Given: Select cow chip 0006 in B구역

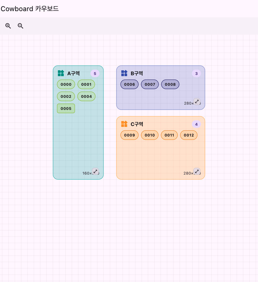Looking at the screenshot, I should coord(129,85).
